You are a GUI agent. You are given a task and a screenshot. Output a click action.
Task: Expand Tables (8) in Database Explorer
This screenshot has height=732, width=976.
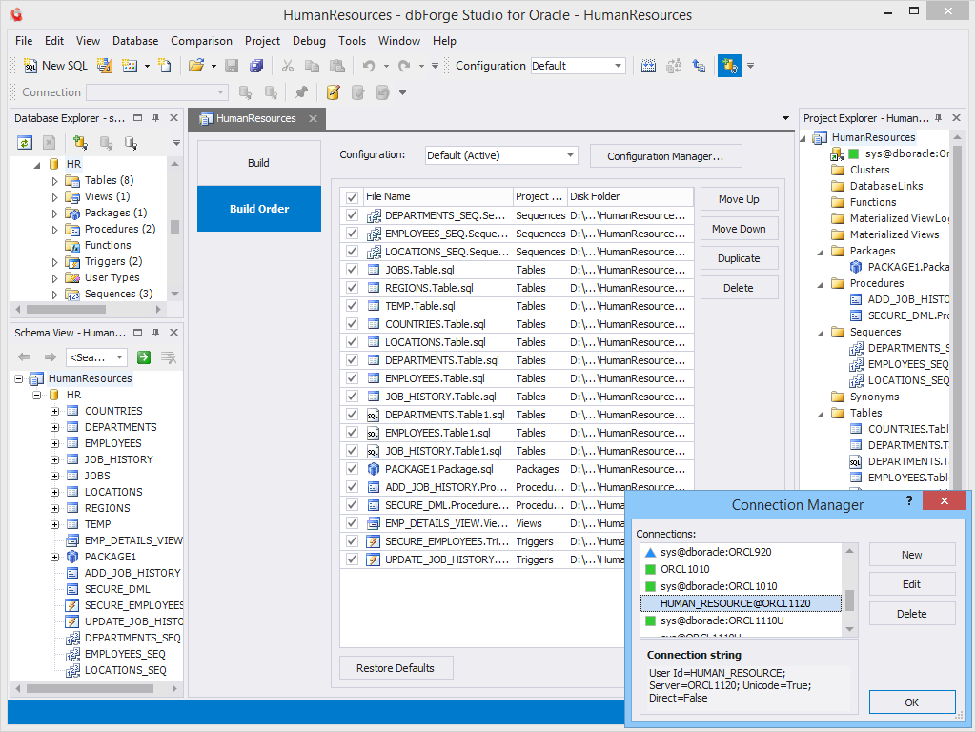click(54, 180)
